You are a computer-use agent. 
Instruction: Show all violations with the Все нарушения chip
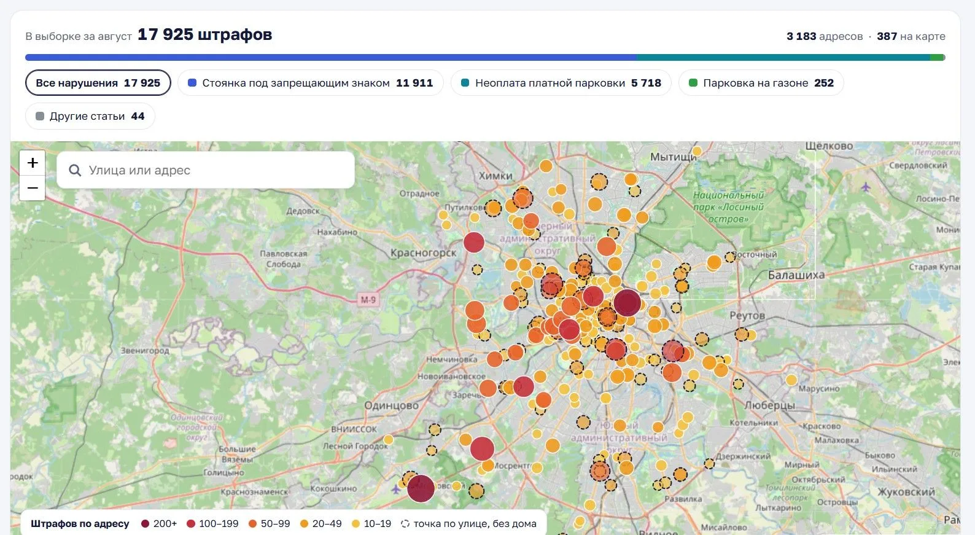[x=98, y=83]
